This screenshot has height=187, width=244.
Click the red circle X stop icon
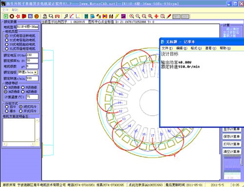(12, 16)
